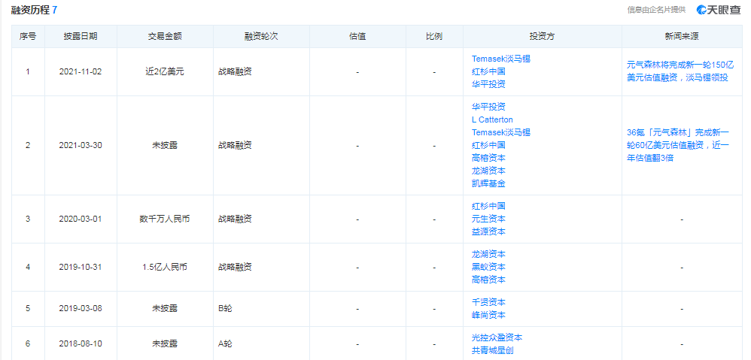Open 凯辉基金 investor link
The image size is (751, 360).
pos(488,183)
